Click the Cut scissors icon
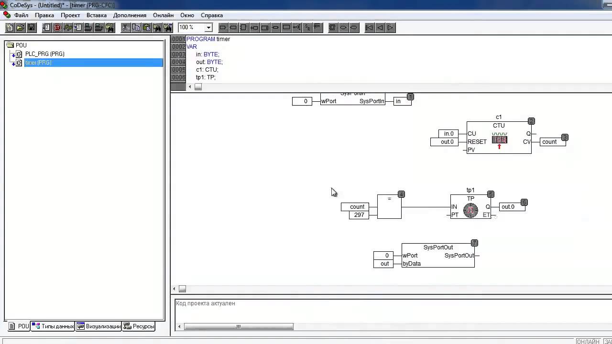Viewport: 612px width, 344px height. tap(125, 28)
